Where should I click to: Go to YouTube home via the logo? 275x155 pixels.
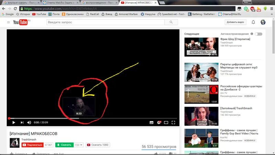[20, 22]
